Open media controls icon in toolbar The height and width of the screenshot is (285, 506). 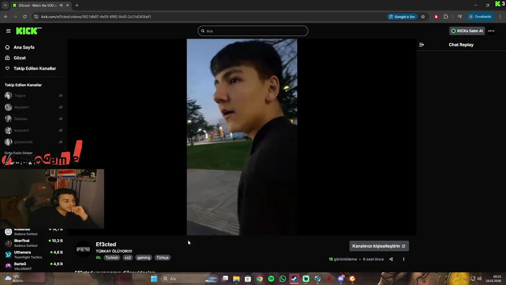click(460, 17)
